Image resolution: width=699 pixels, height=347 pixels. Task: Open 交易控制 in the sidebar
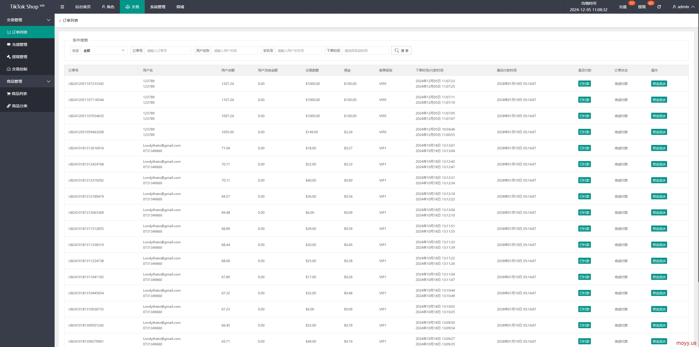tap(27, 69)
